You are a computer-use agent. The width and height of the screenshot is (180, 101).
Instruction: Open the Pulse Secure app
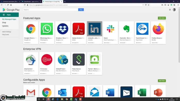coord(79,64)
